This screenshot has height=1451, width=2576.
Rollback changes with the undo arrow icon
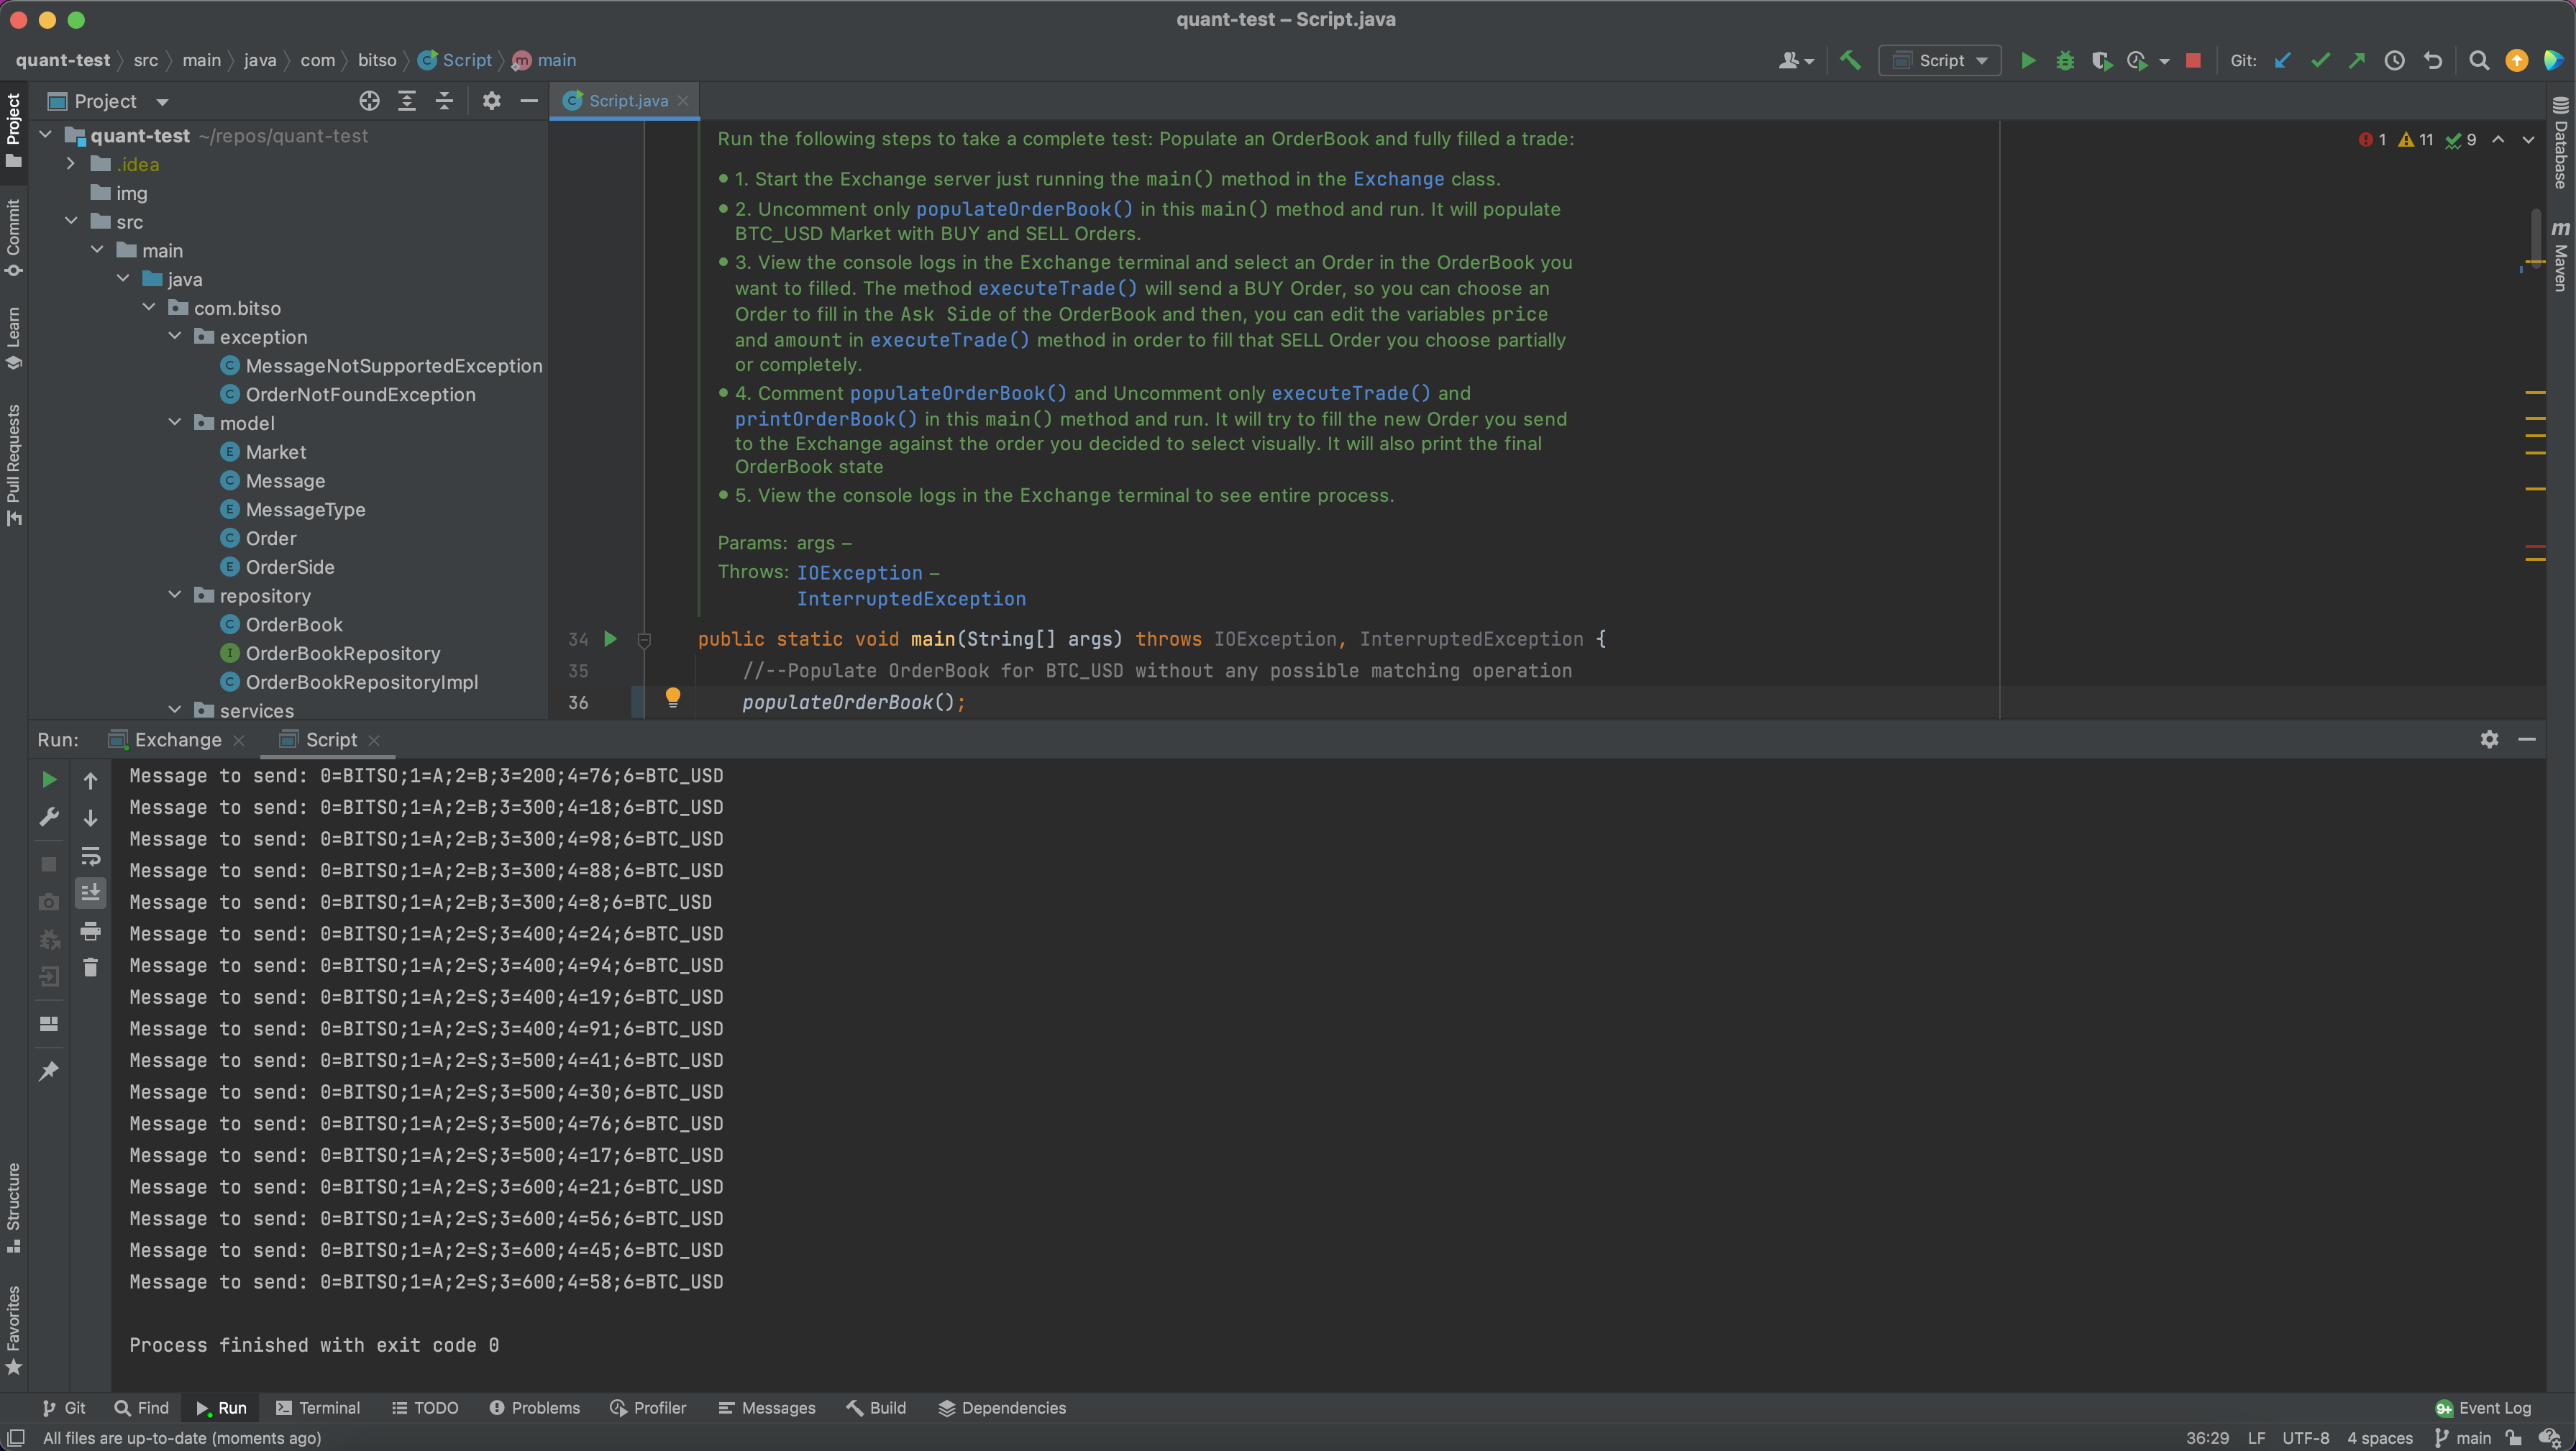coord(2432,61)
